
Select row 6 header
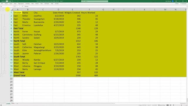11,28
